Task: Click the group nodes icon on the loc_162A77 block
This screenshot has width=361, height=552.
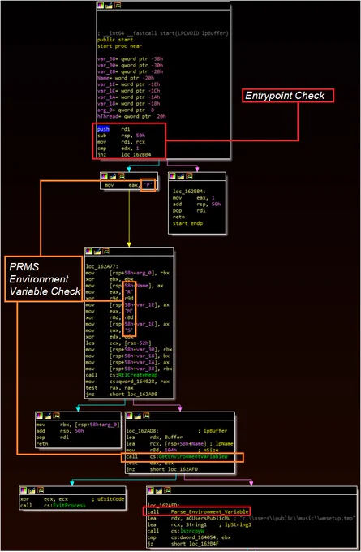Action: [x=105, y=251]
